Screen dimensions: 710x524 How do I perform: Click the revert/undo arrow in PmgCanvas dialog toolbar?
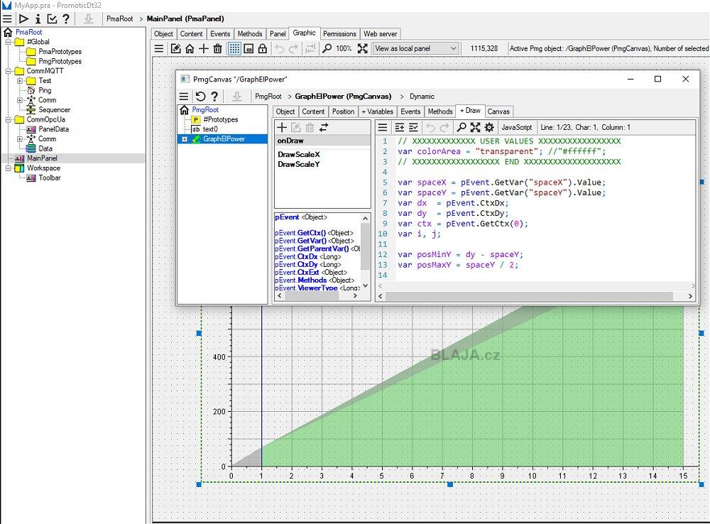(x=200, y=96)
